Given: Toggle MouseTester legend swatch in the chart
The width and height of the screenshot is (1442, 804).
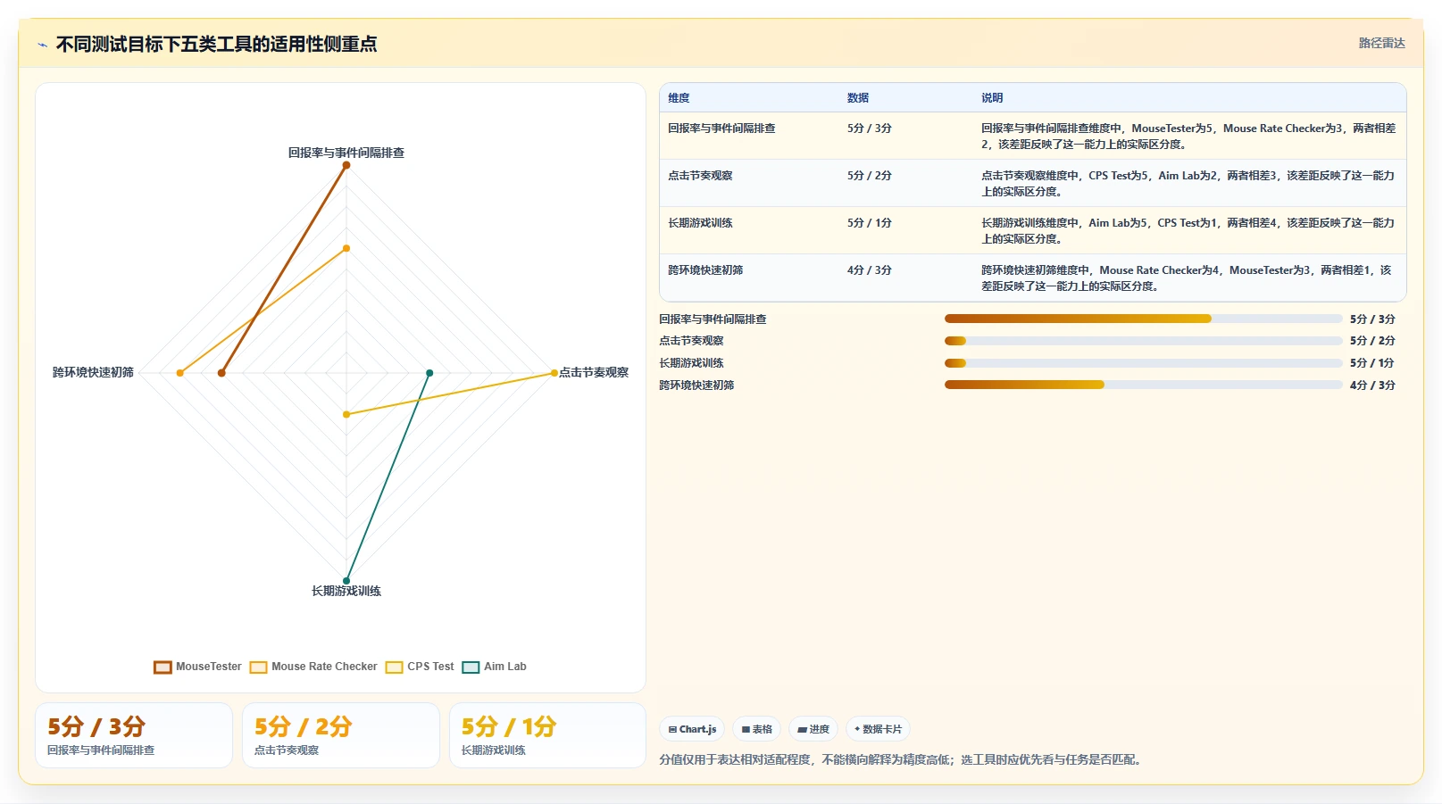Looking at the screenshot, I should [x=163, y=667].
